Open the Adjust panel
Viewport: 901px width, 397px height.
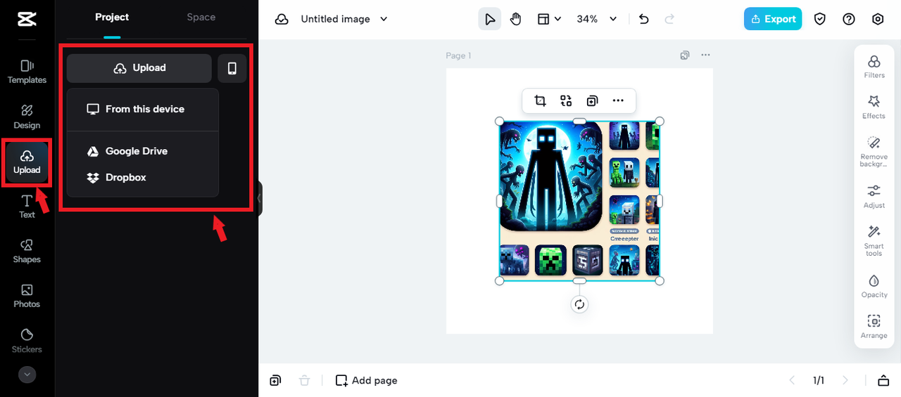click(x=874, y=197)
